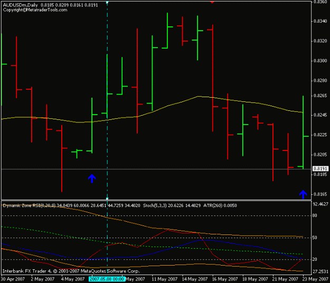
Task: Click the current price box 0.8191
Action: (320, 169)
